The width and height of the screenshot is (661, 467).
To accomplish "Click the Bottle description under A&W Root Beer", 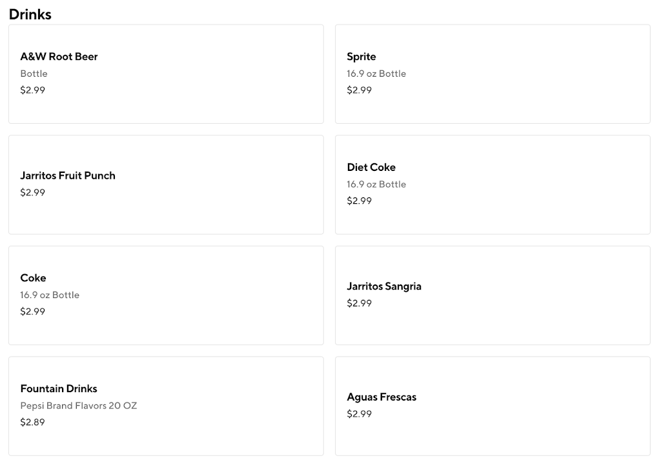I will click(34, 74).
